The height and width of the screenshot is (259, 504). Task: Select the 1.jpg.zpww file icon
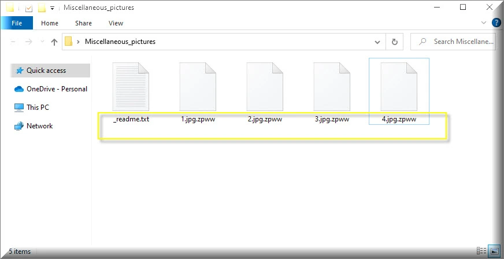pos(198,87)
